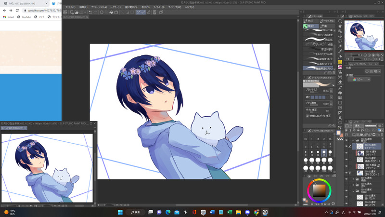Select the Lasso selection tool

[x=340, y=41]
